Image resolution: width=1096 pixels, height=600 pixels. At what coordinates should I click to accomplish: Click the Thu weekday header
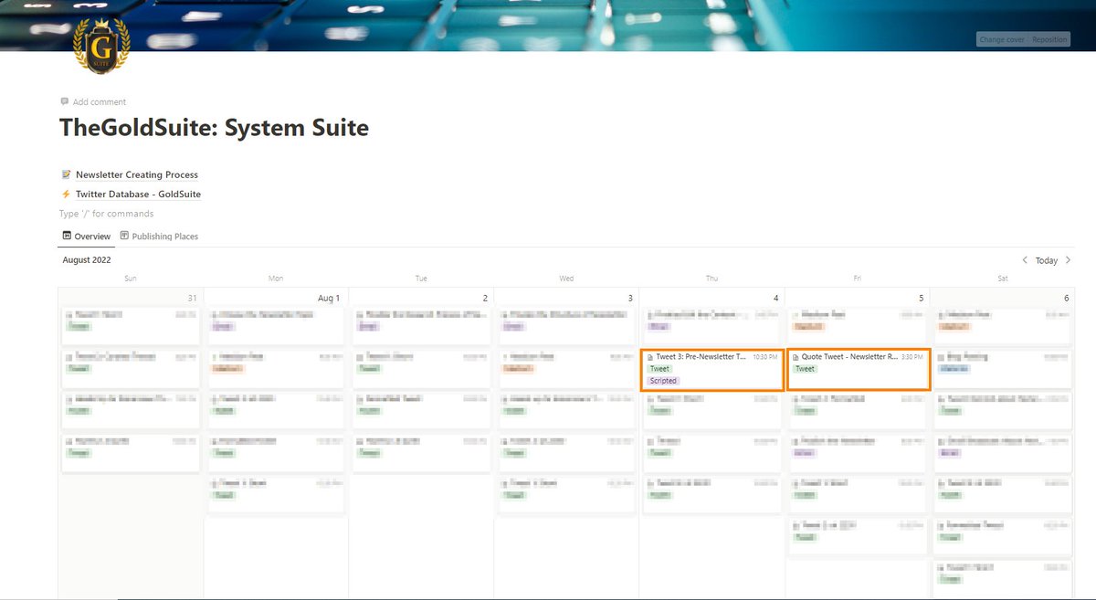click(x=711, y=278)
